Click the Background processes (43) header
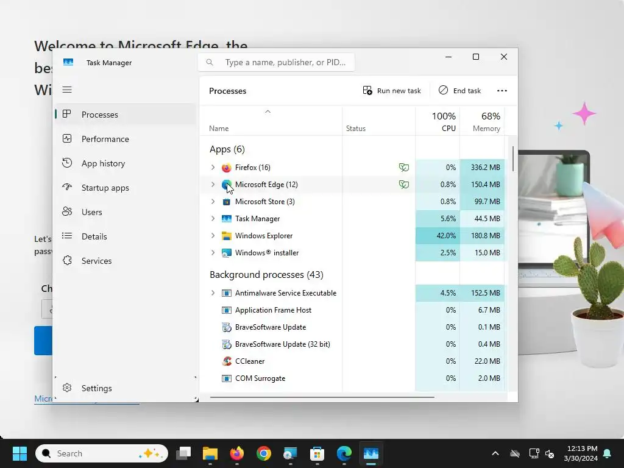The image size is (624, 468). pyautogui.click(x=267, y=275)
